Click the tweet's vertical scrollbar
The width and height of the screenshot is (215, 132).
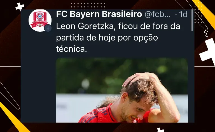coord(192,20)
